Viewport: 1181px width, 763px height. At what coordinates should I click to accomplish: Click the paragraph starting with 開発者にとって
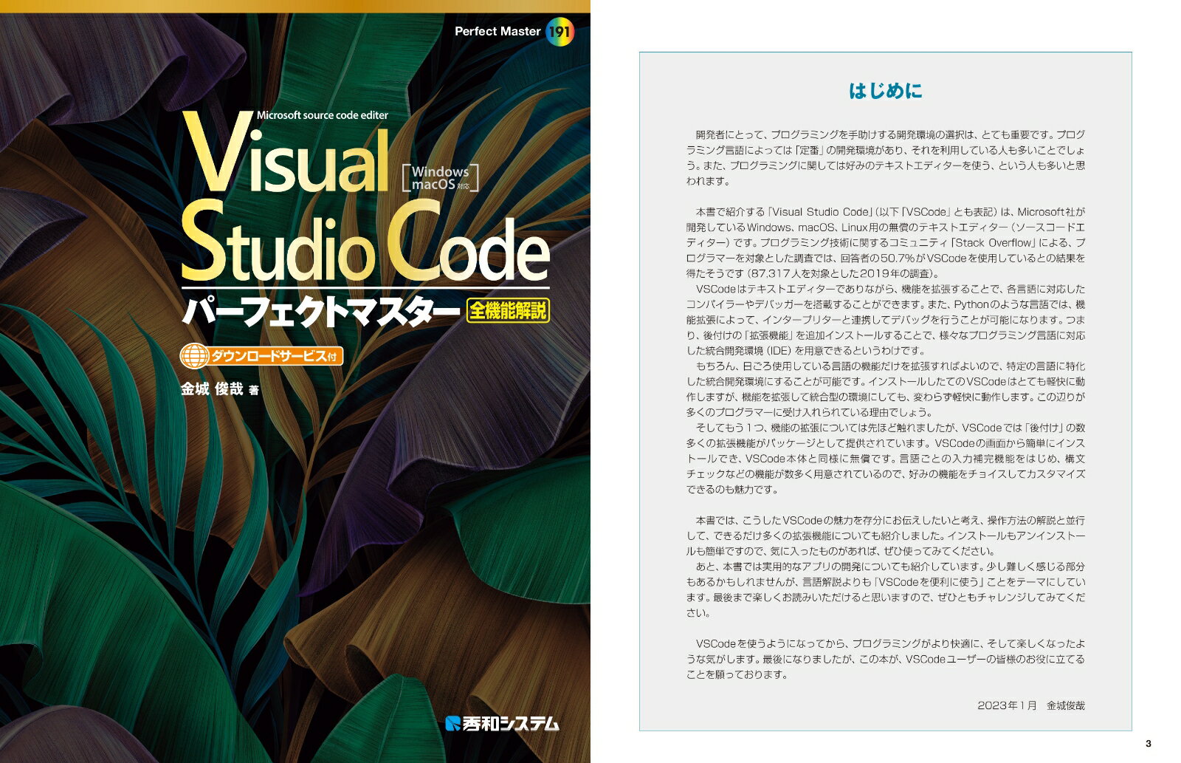click(885, 158)
